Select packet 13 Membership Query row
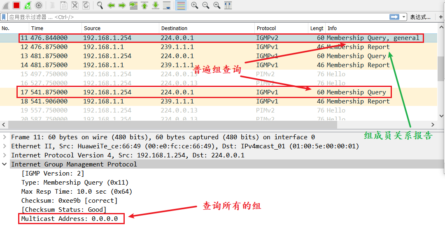445x239 pixels. pos(219,56)
